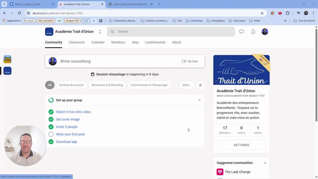Image resolution: width=318 pixels, height=179 pixels.
Task: Filter by Bienvenue & Onboarding
Action: 107,85
